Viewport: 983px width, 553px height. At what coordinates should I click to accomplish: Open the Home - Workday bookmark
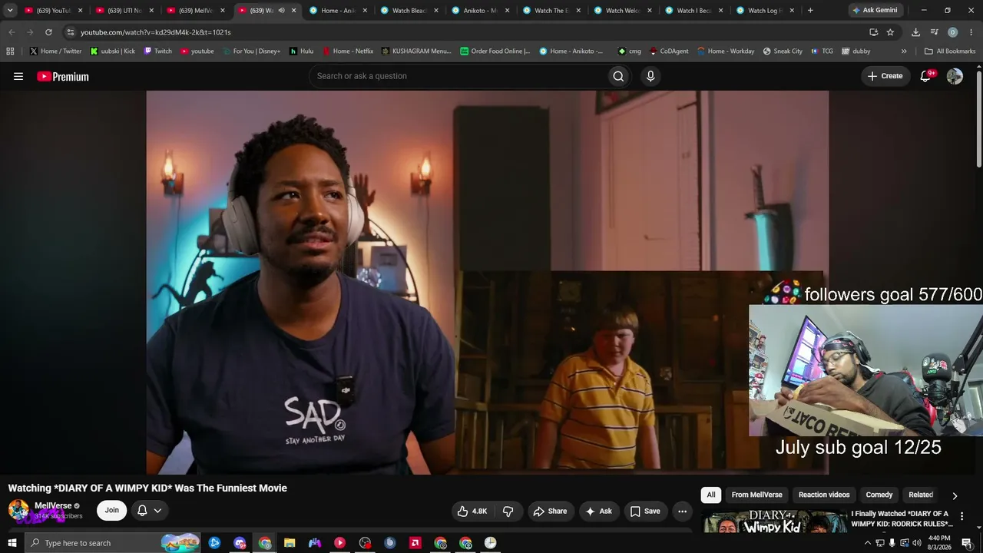pyautogui.click(x=726, y=51)
